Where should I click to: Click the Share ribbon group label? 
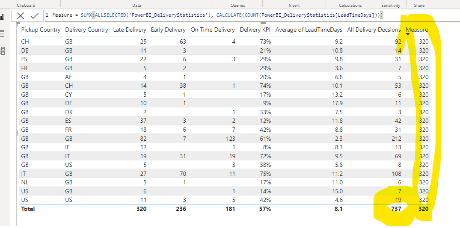[419, 5]
